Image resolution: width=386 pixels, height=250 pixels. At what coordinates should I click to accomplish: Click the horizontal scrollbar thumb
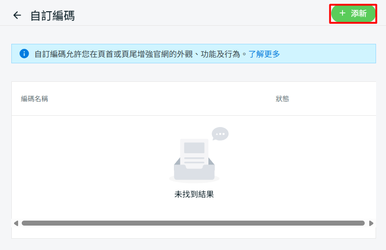tap(193, 223)
